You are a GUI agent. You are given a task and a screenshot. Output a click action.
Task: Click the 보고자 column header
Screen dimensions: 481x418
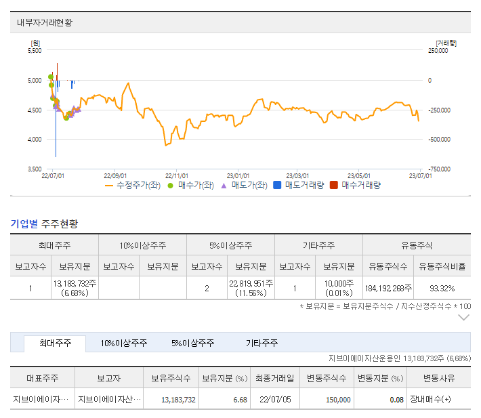pyautogui.click(x=109, y=378)
